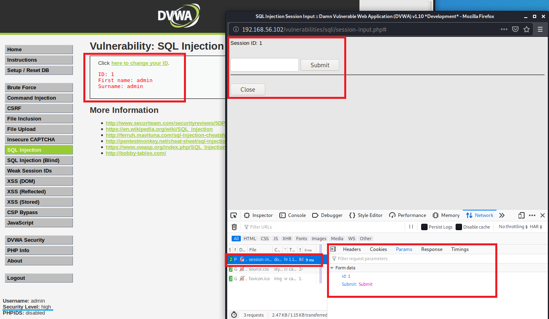
Task: Open the Response details tab
Action: 432,249
